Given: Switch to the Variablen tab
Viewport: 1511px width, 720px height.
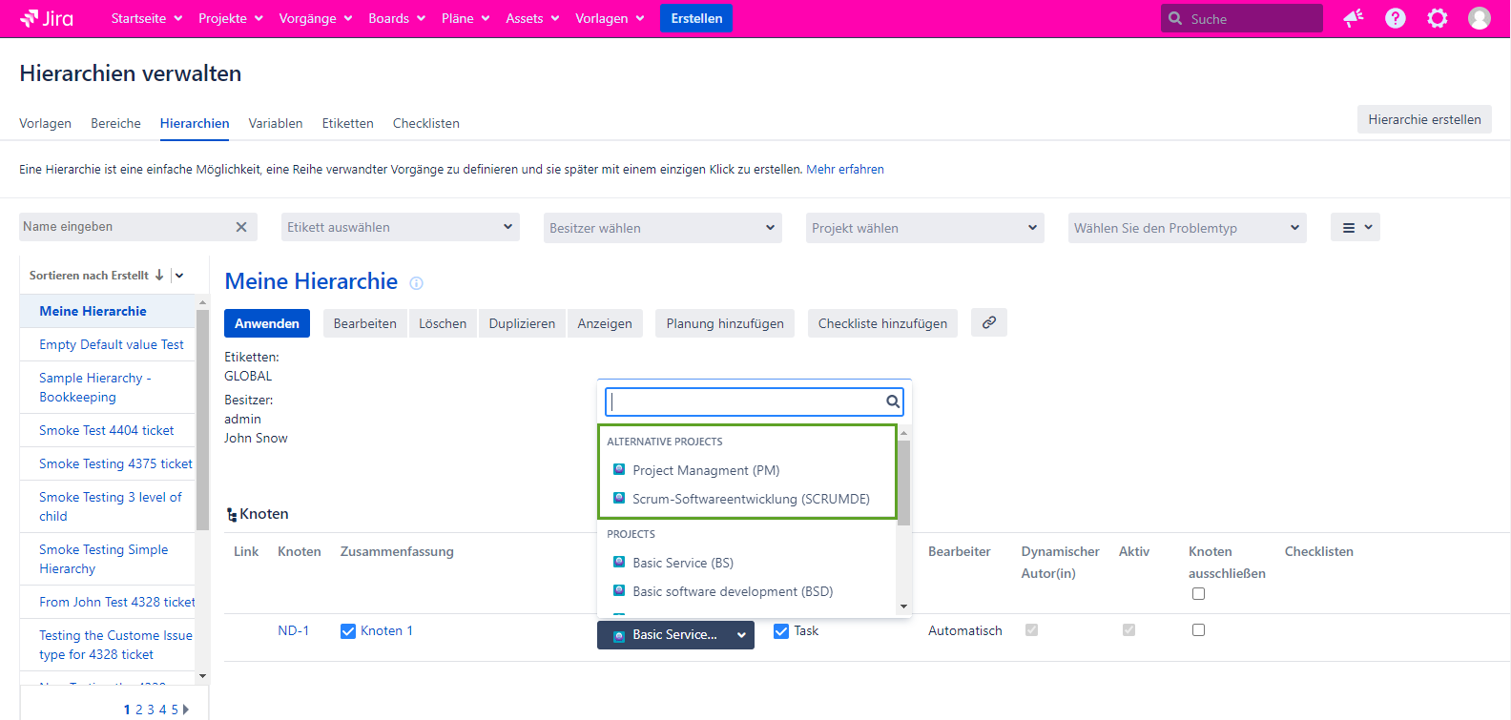Looking at the screenshot, I should click(x=276, y=123).
